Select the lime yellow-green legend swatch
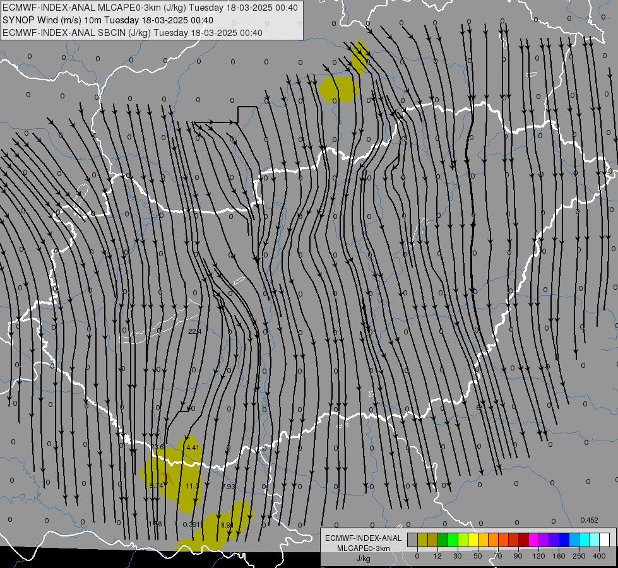 pyautogui.click(x=463, y=540)
